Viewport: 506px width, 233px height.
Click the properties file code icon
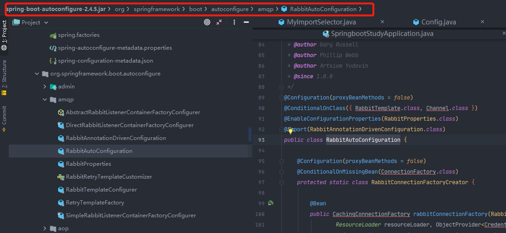pyautogui.click(x=53, y=48)
